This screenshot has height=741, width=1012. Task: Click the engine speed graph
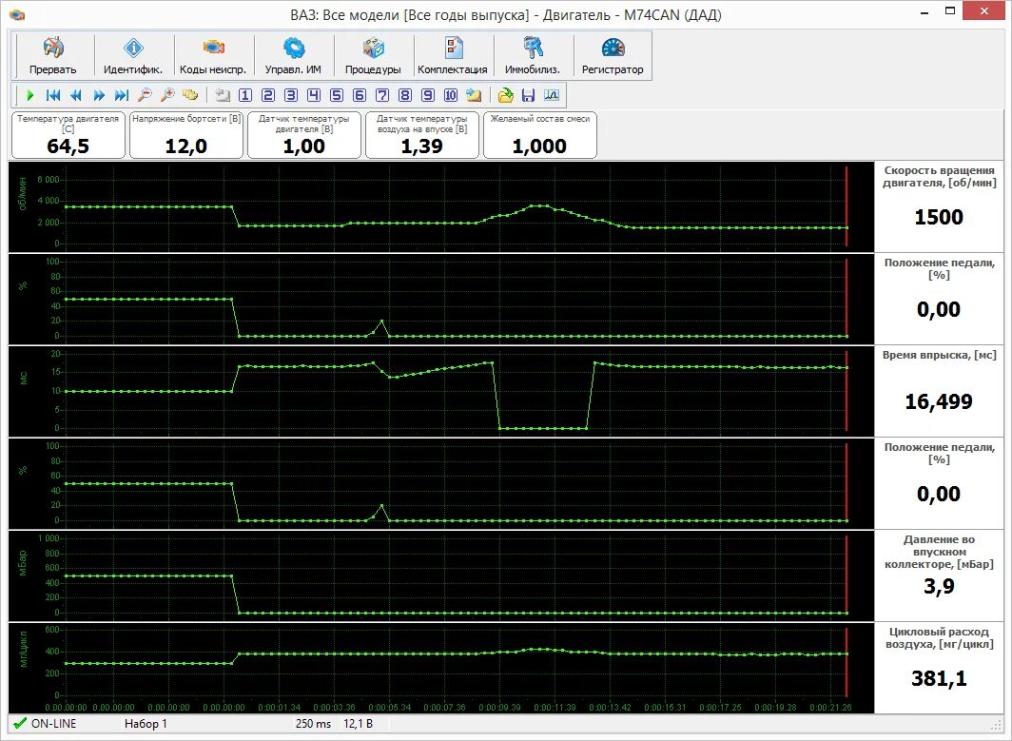pos(441,207)
